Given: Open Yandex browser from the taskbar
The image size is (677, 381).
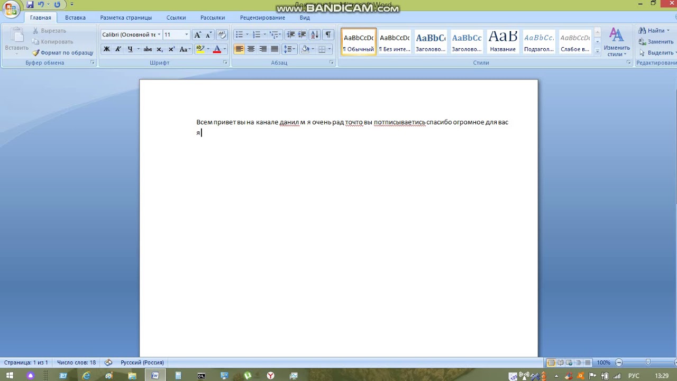Looking at the screenshot, I should pos(271,376).
